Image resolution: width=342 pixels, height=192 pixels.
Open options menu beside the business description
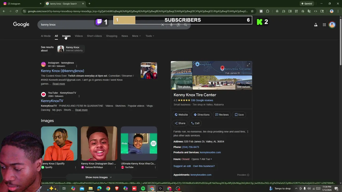click(x=248, y=132)
